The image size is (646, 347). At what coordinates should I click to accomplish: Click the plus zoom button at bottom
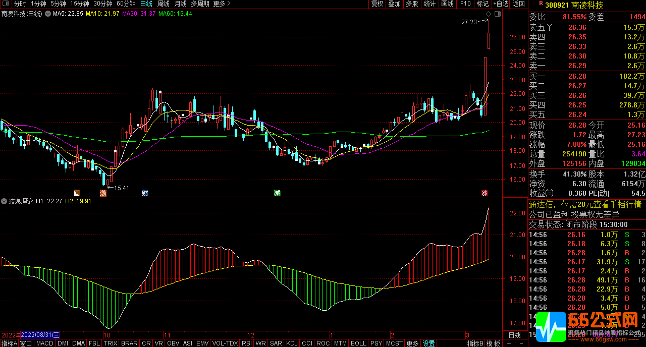click(x=509, y=343)
